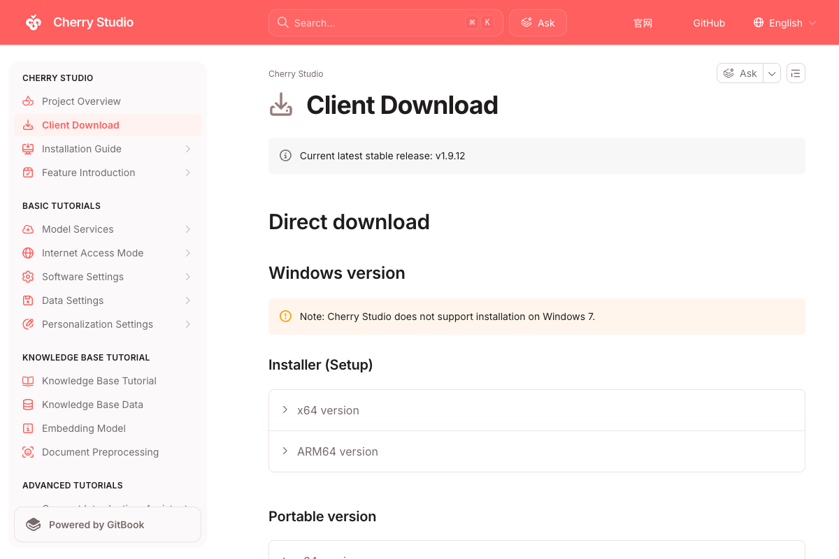The image size is (839, 559).
Task: Open the Ask dropdown arrow near breadcrumb
Action: pos(772,73)
